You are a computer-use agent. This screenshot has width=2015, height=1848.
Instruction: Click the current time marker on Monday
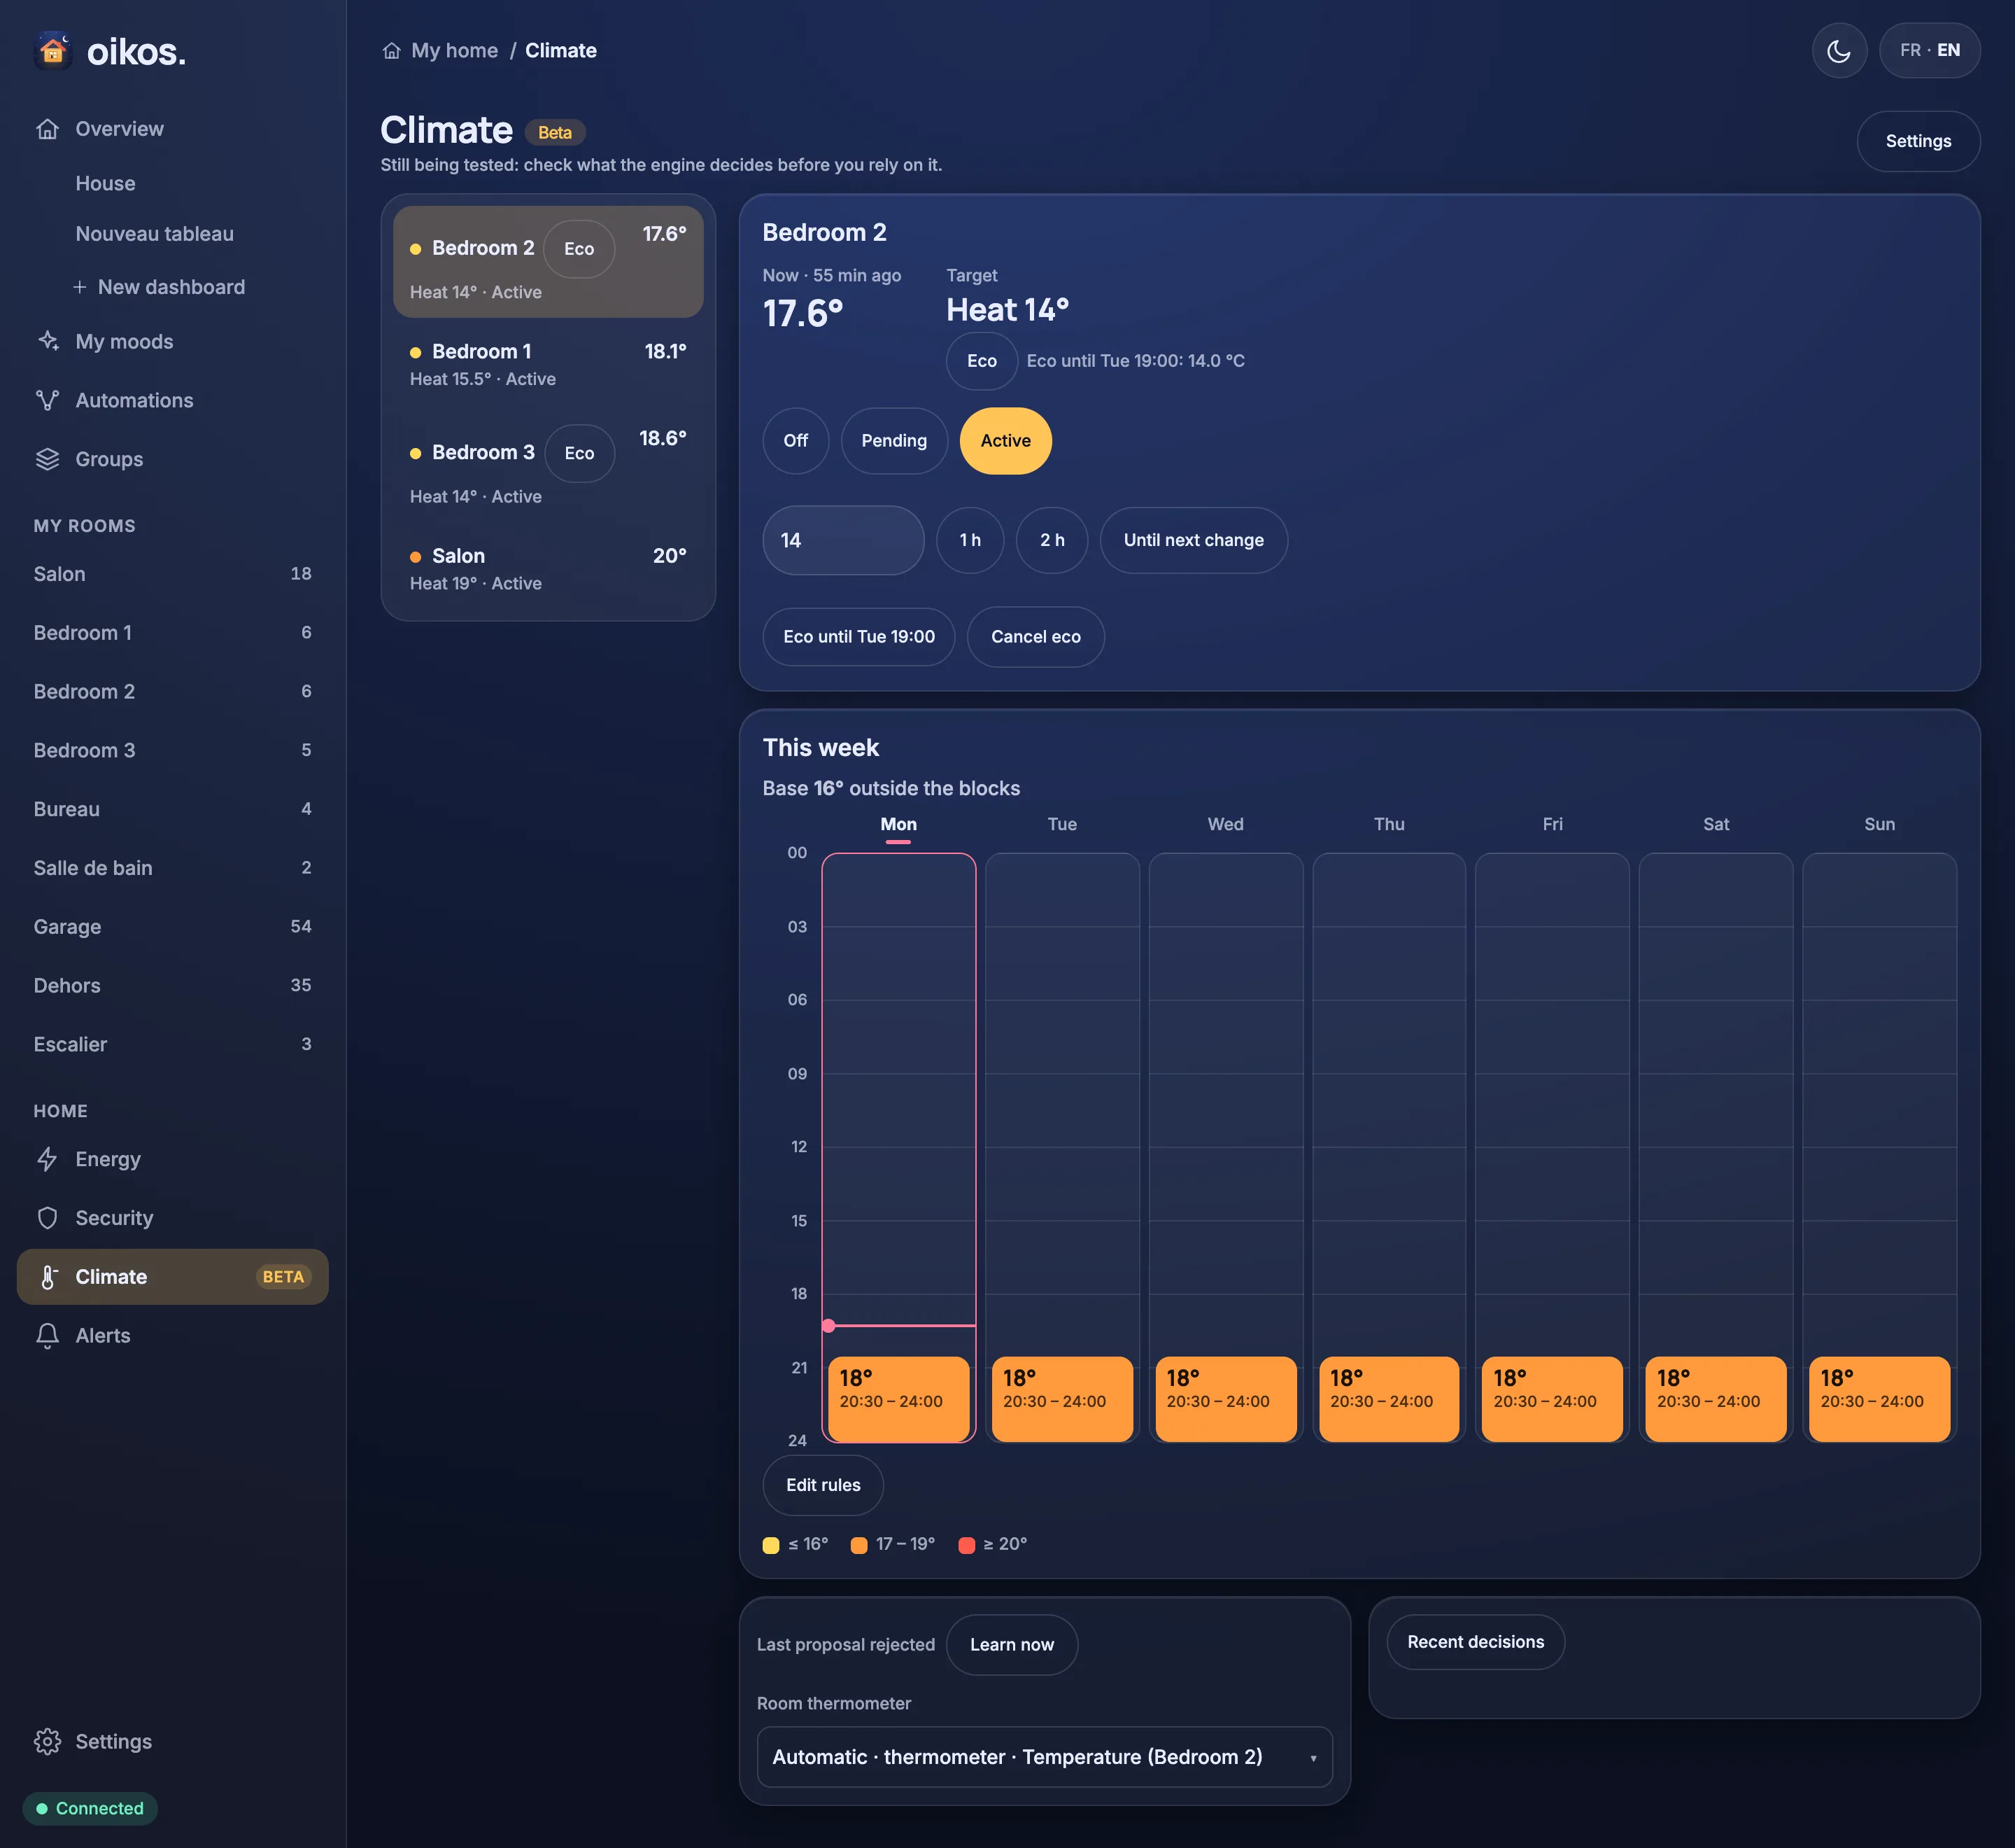[828, 1326]
